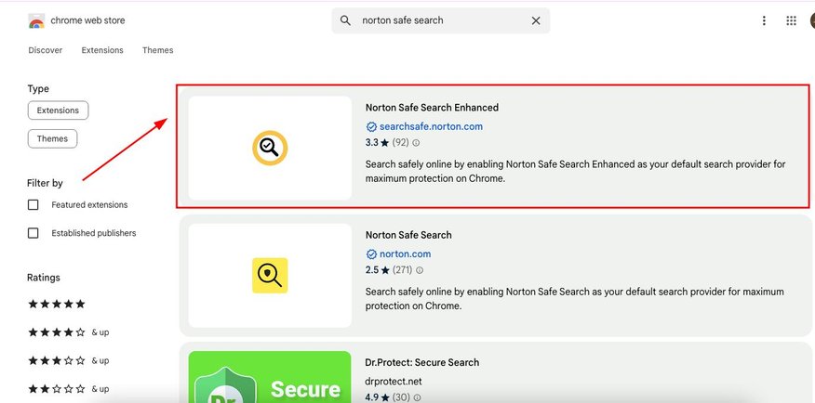
Task: Click info icon next to (271) ratings
Action: tap(420, 270)
